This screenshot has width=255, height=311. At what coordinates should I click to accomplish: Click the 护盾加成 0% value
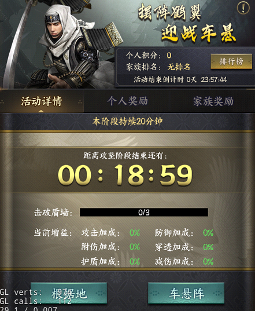click(135, 262)
